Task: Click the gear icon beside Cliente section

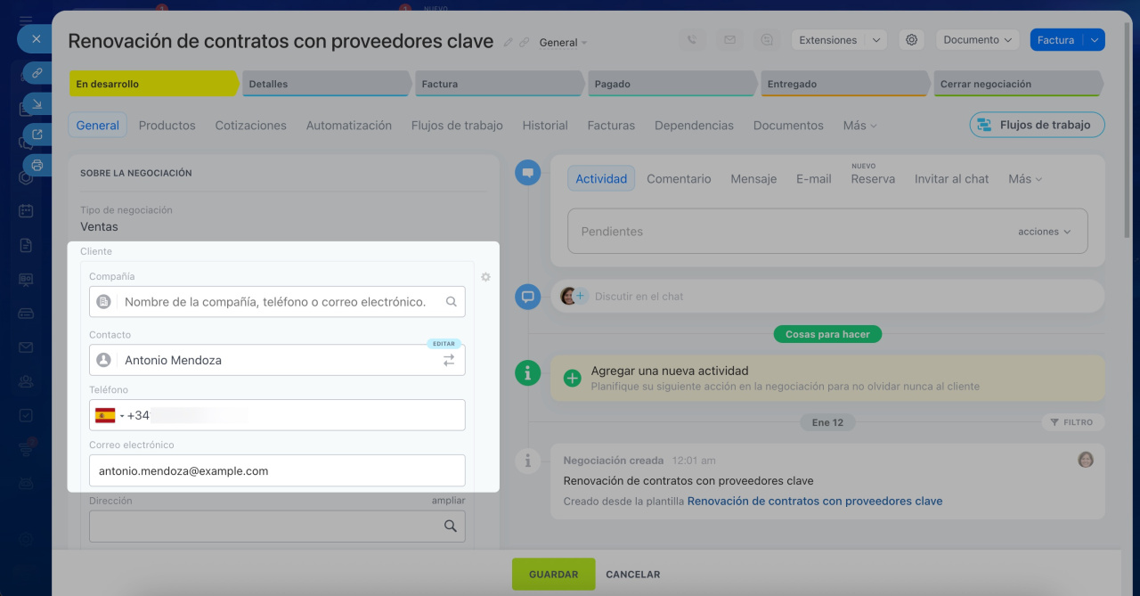Action: pos(485,277)
